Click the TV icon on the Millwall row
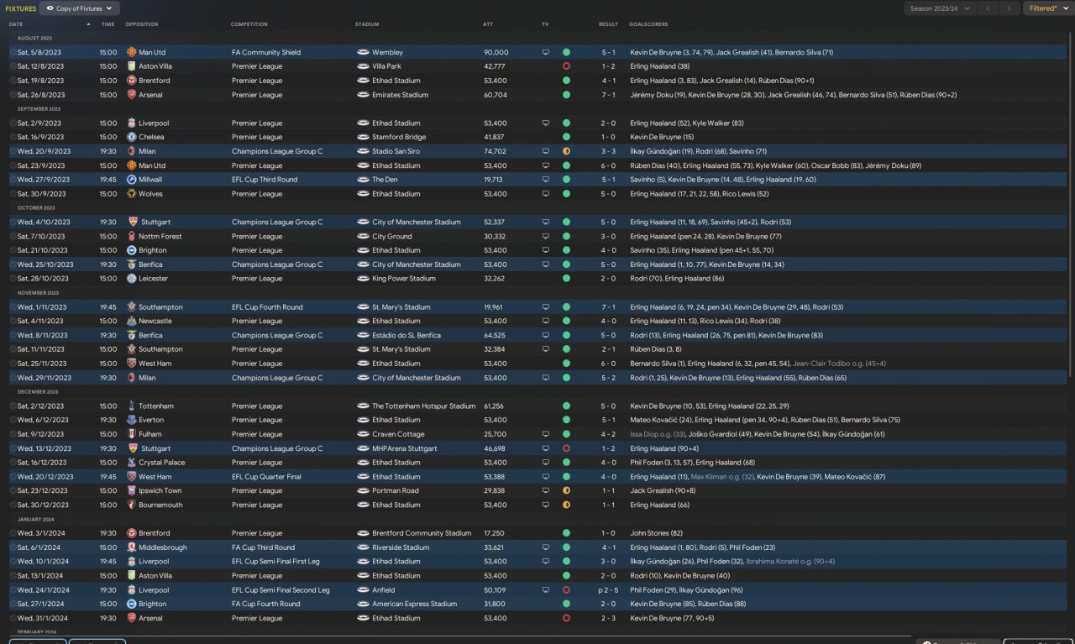This screenshot has width=1075, height=644. [545, 180]
